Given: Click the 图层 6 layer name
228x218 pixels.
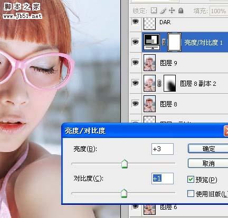Looking at the screenshot, I should 168,207.
